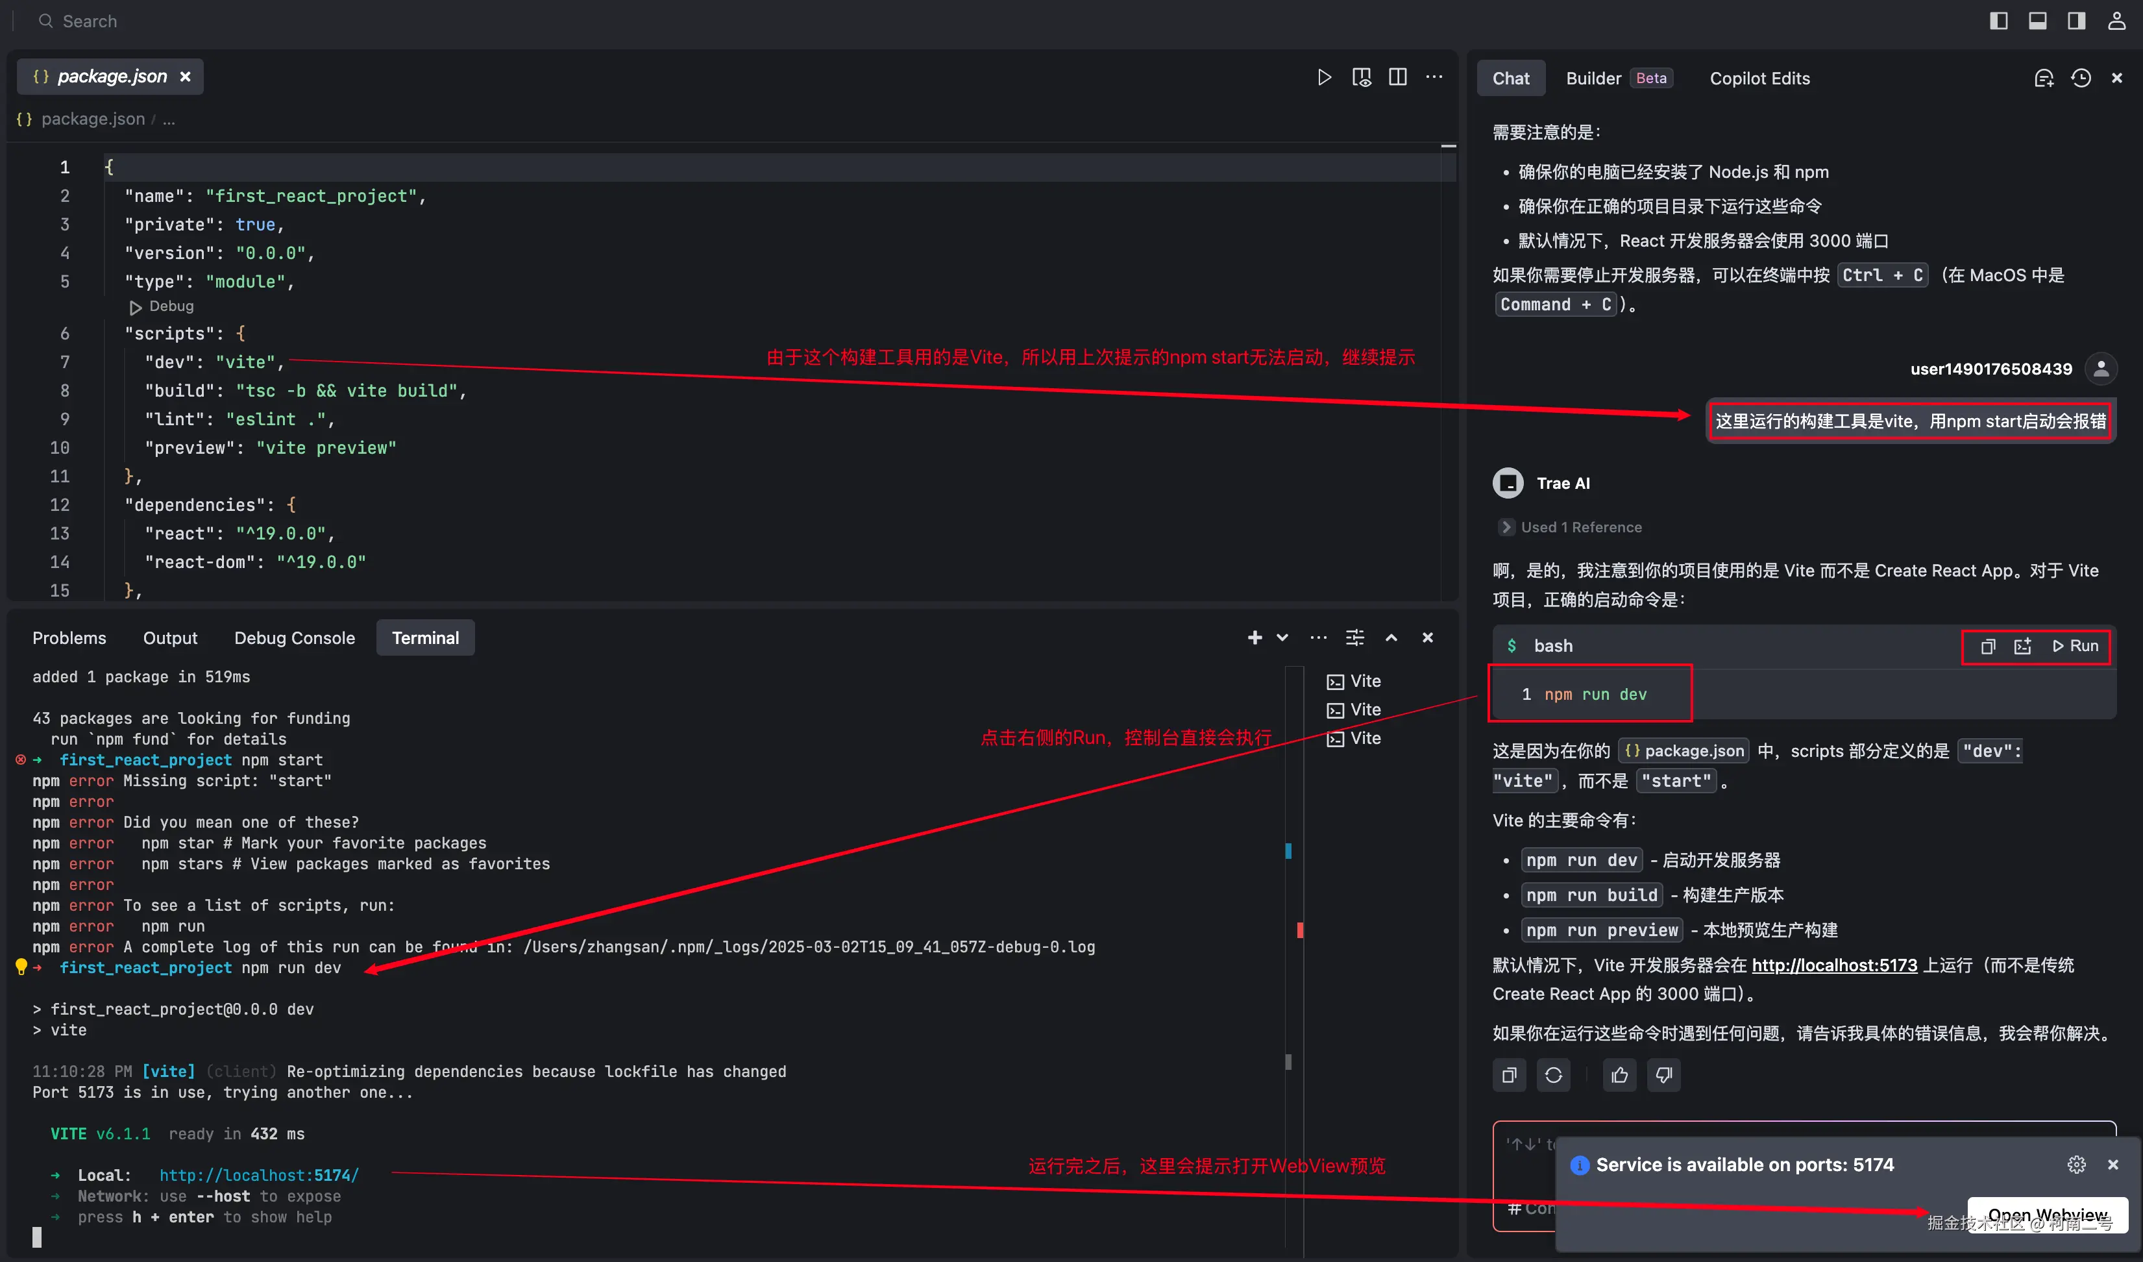Click the regenerate response icon
2143x1262 pixels.
[x=1553, y=1075]
